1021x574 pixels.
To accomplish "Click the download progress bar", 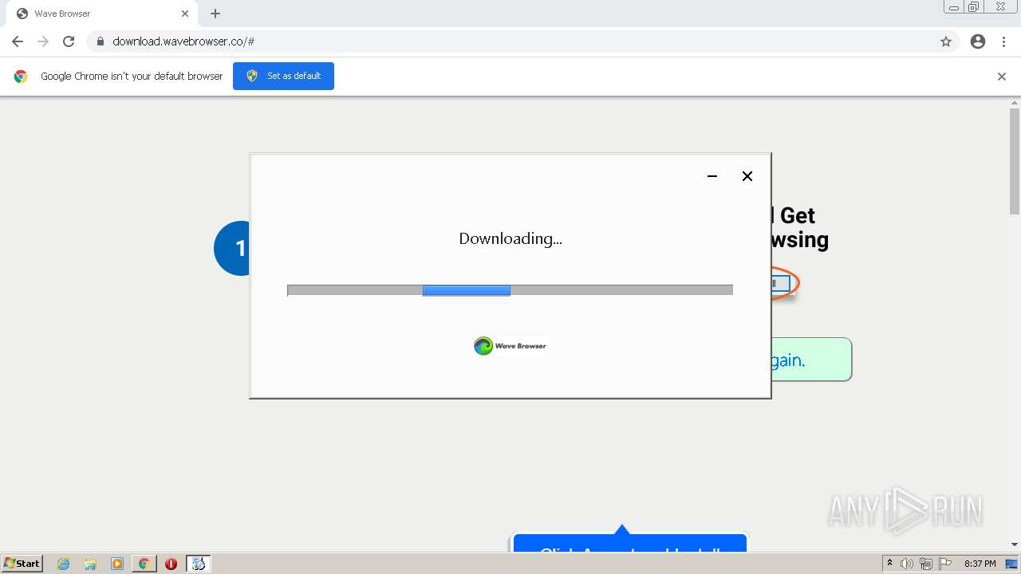I will pos(510,290).
